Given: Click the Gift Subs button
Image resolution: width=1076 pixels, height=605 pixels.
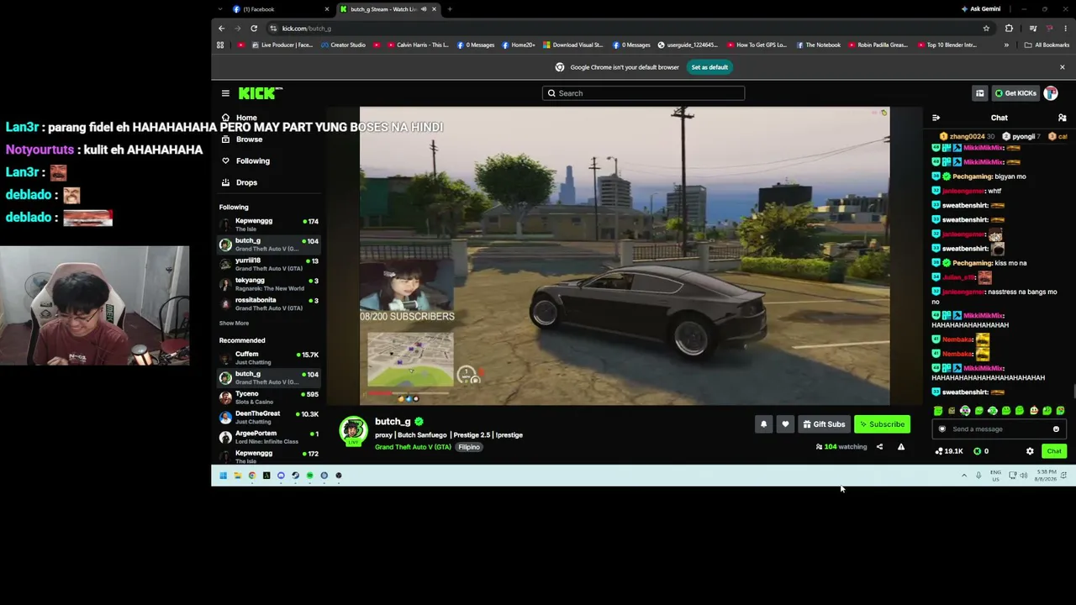Looking at the screenshot, I should click(x=824, y=424).
